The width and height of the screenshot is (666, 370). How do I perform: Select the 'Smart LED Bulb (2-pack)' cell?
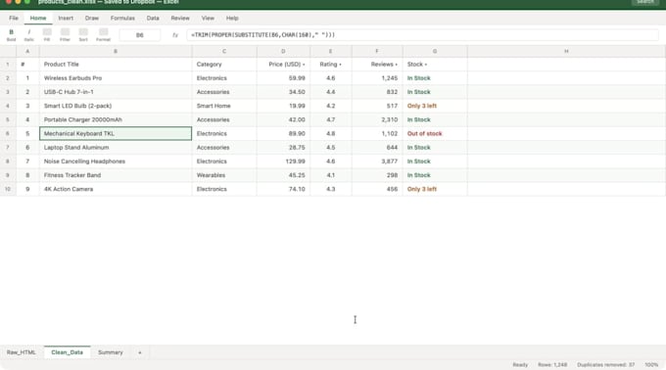(116, 106)
